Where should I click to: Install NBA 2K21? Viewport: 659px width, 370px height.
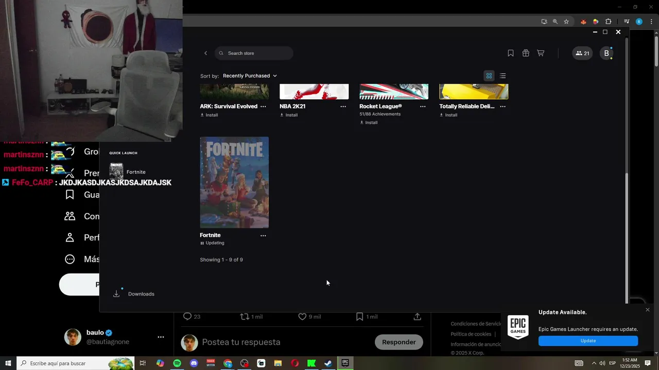289,115
